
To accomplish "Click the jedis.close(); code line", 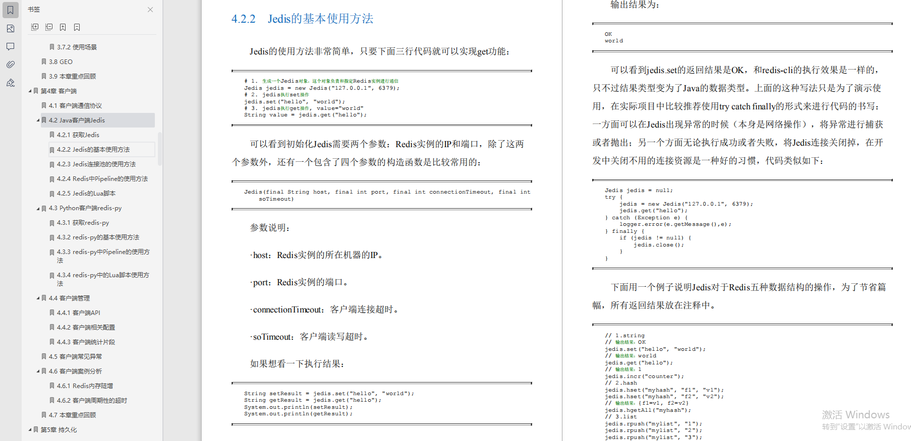I will point(659,245).
